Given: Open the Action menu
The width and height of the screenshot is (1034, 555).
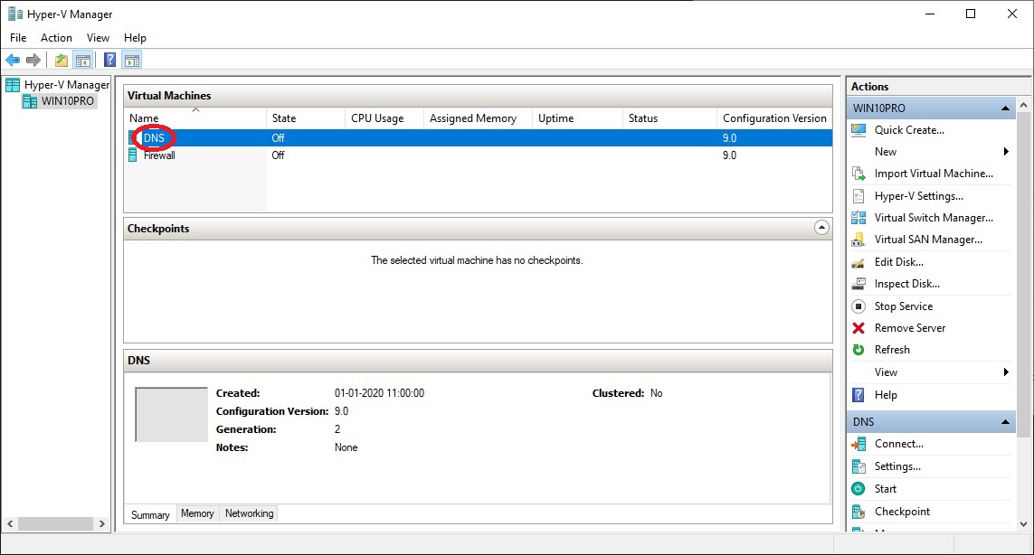Looking at the screenshot, I should click(x=56, y=38).
